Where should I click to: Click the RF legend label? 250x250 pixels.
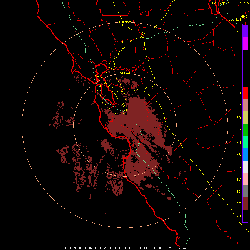click(x=238, y=31)
